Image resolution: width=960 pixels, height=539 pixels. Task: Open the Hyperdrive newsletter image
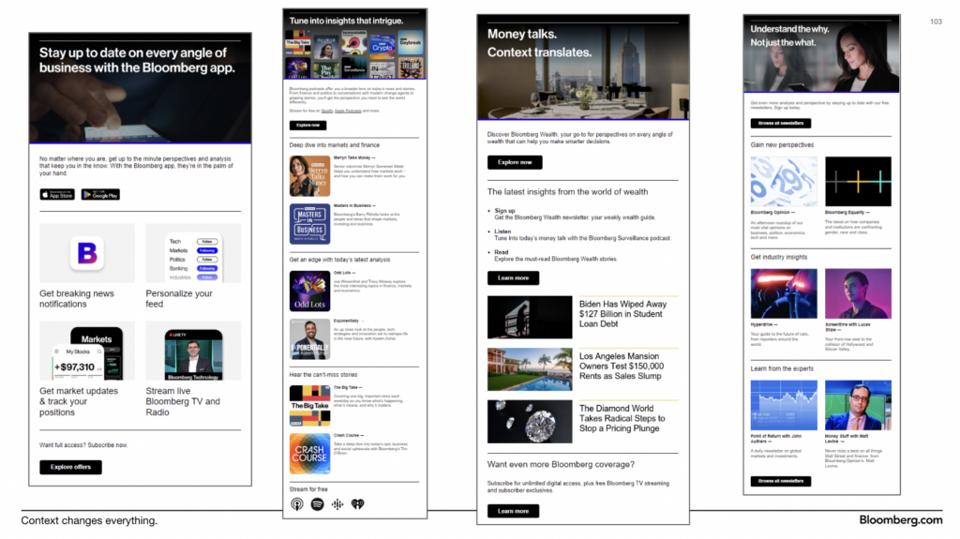784,293
